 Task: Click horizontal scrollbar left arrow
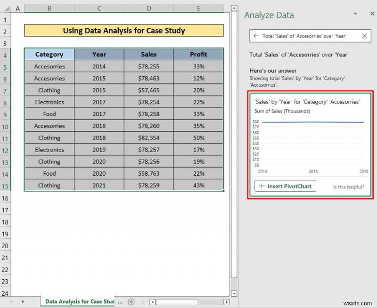151,302
